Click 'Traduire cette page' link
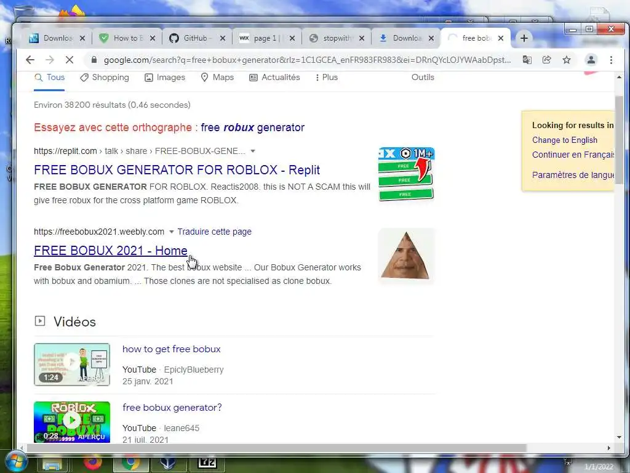 coord(215,232)
